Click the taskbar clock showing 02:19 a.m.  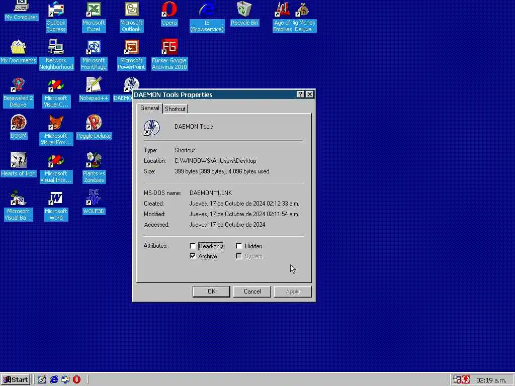[x=491, y=380]
